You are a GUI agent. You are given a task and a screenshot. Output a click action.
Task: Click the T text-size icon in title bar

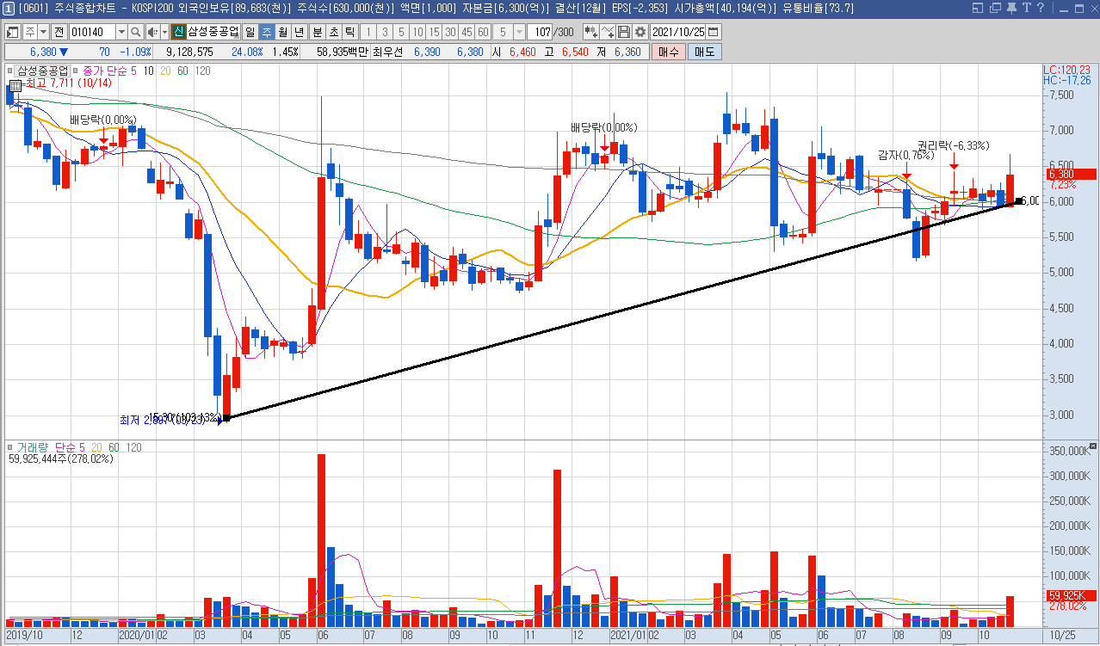pyautogui.click(x=1026, y=8)
